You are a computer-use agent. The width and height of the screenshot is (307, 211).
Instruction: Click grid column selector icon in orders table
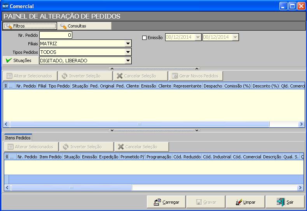tap(5, 86)
